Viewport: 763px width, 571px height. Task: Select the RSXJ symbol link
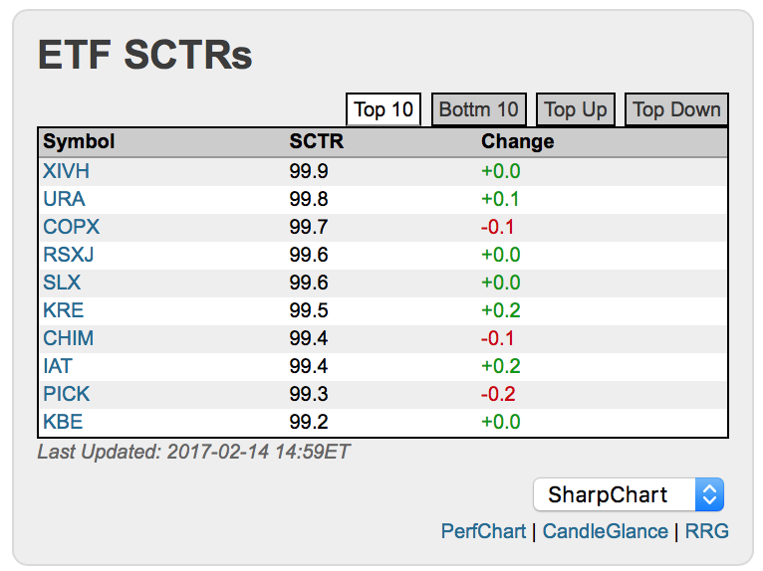[x=69, y=255]
